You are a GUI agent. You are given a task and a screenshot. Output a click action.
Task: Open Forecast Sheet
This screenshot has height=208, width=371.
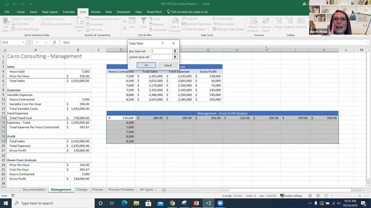[265, 25]
